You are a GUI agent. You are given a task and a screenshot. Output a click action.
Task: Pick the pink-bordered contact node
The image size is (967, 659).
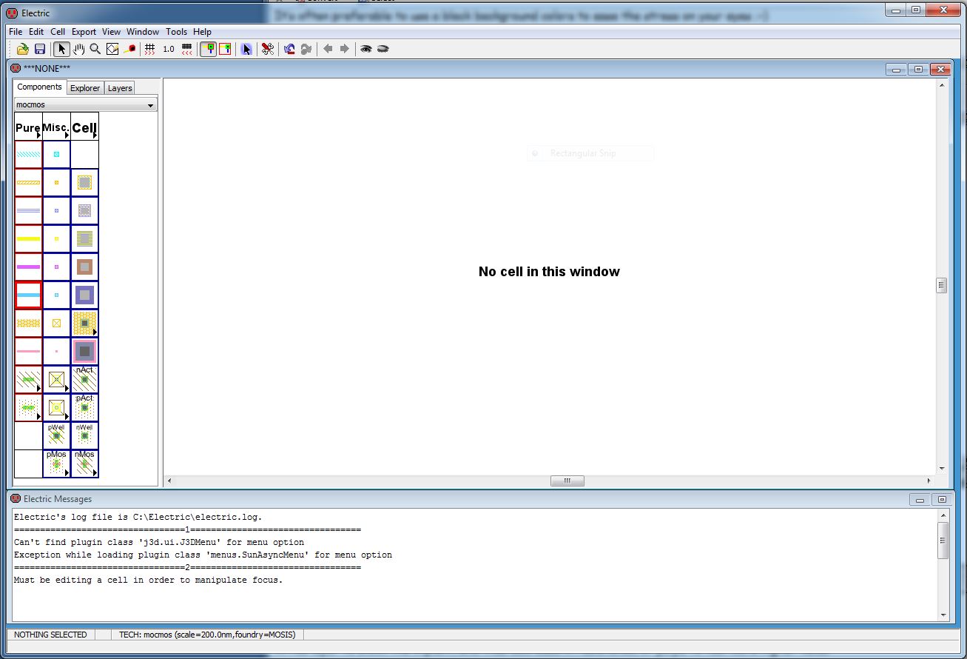(x=84, y=352)
